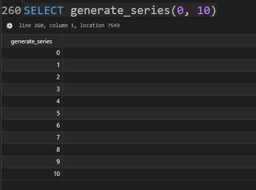Image resolution: width=256 pixels, height=190 pixels.
Task: Select the result cell with value 2
Action: coord(32,77)
